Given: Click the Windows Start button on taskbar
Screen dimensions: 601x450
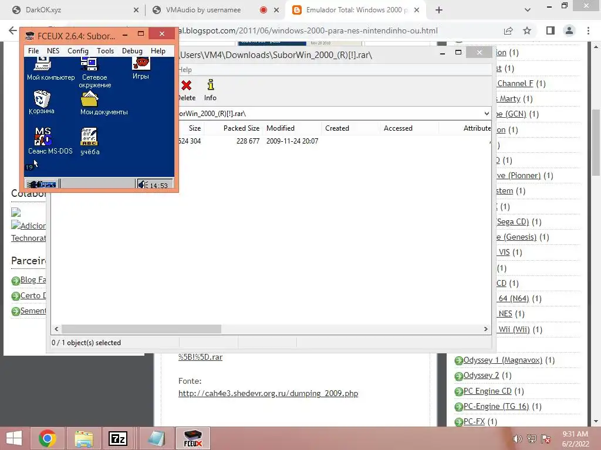Looking at the screenshot, I should point(14,438).
